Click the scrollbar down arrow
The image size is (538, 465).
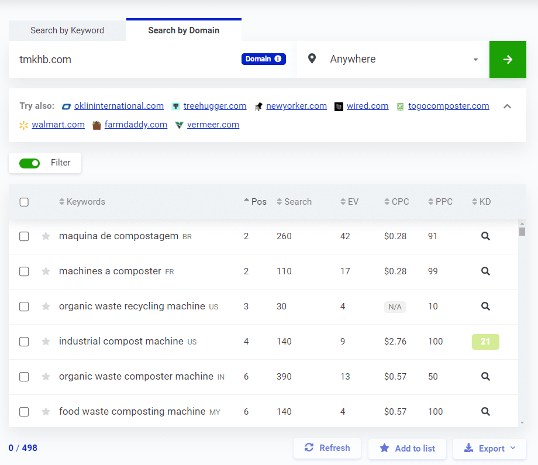tap(522, 423)
